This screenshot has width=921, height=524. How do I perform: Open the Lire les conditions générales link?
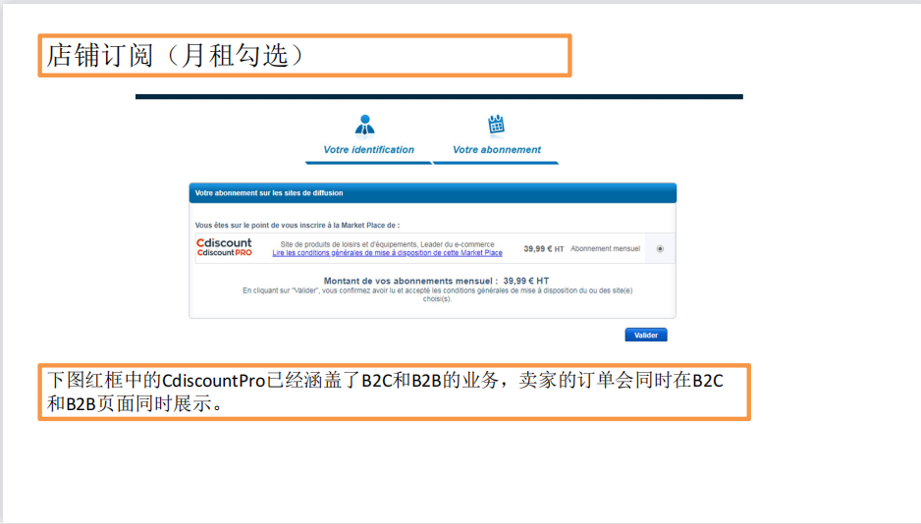(x=387, y=253)
